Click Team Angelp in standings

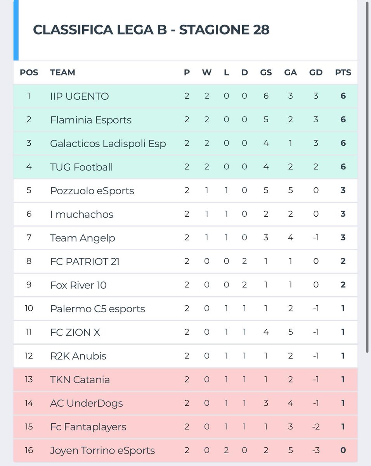pyautogui.click(x=83, y=238)
